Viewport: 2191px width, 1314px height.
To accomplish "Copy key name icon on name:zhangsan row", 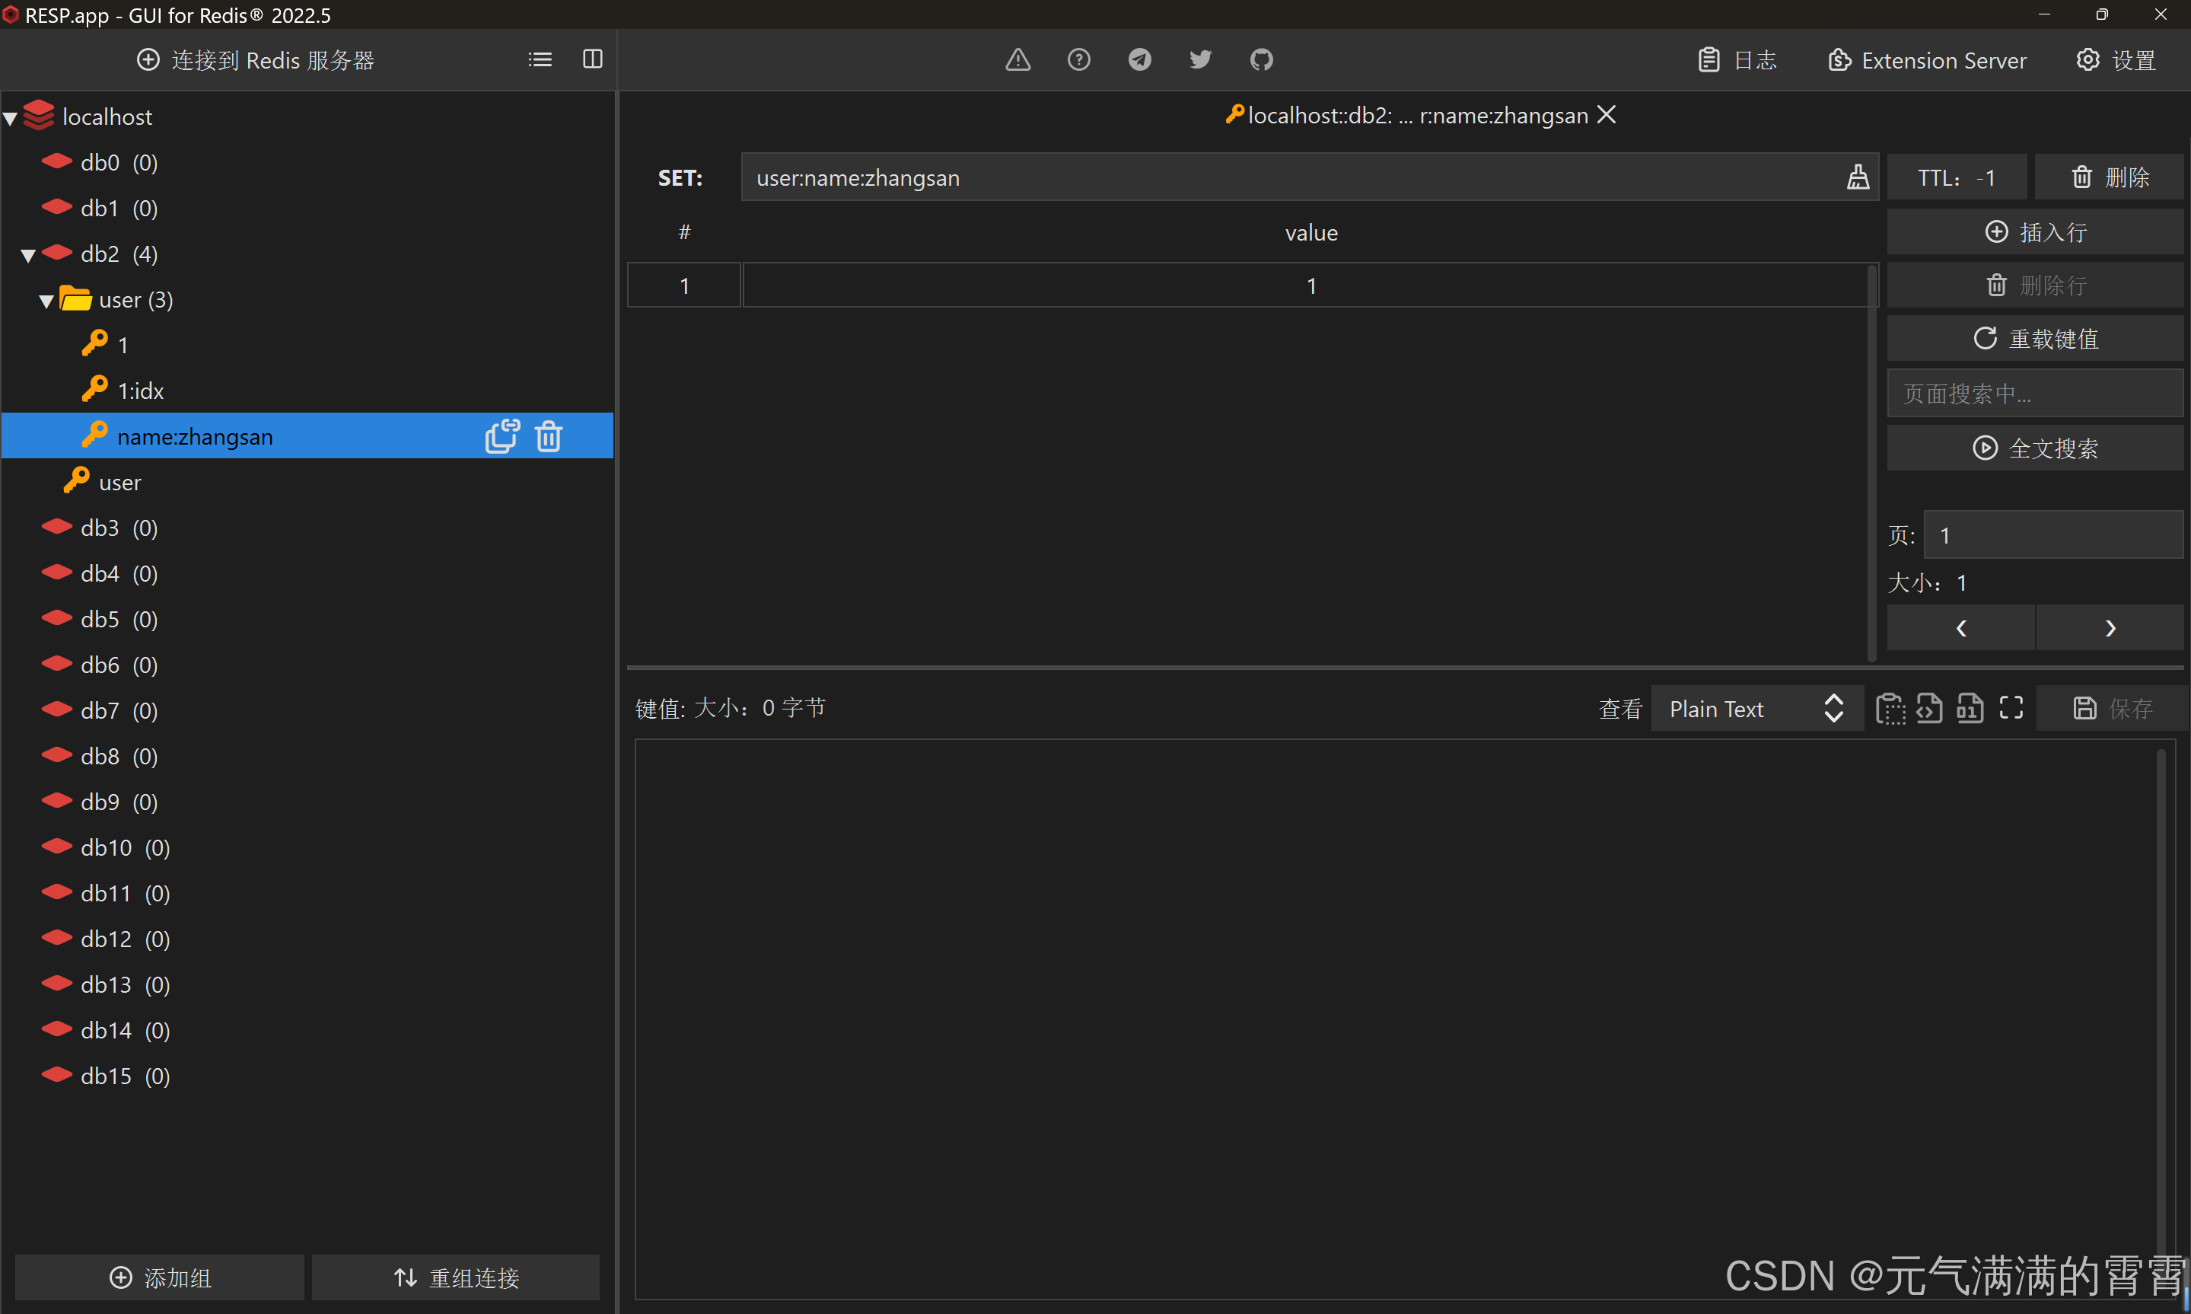I will pos(502,436).
